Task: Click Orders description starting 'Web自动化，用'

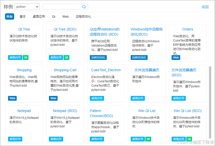Action: 187,45
